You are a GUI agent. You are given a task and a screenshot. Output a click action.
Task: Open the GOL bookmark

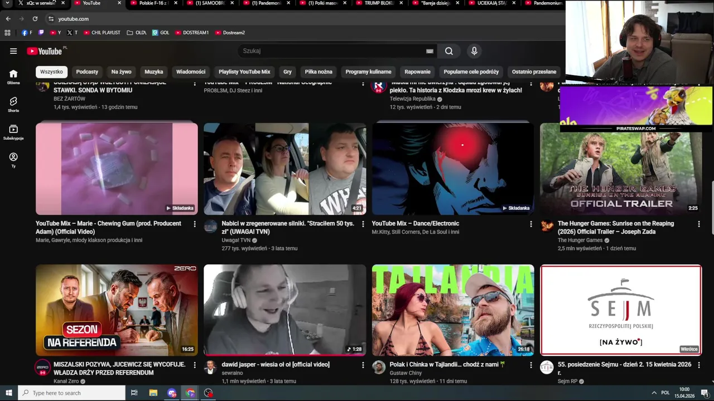coord(161,32)
